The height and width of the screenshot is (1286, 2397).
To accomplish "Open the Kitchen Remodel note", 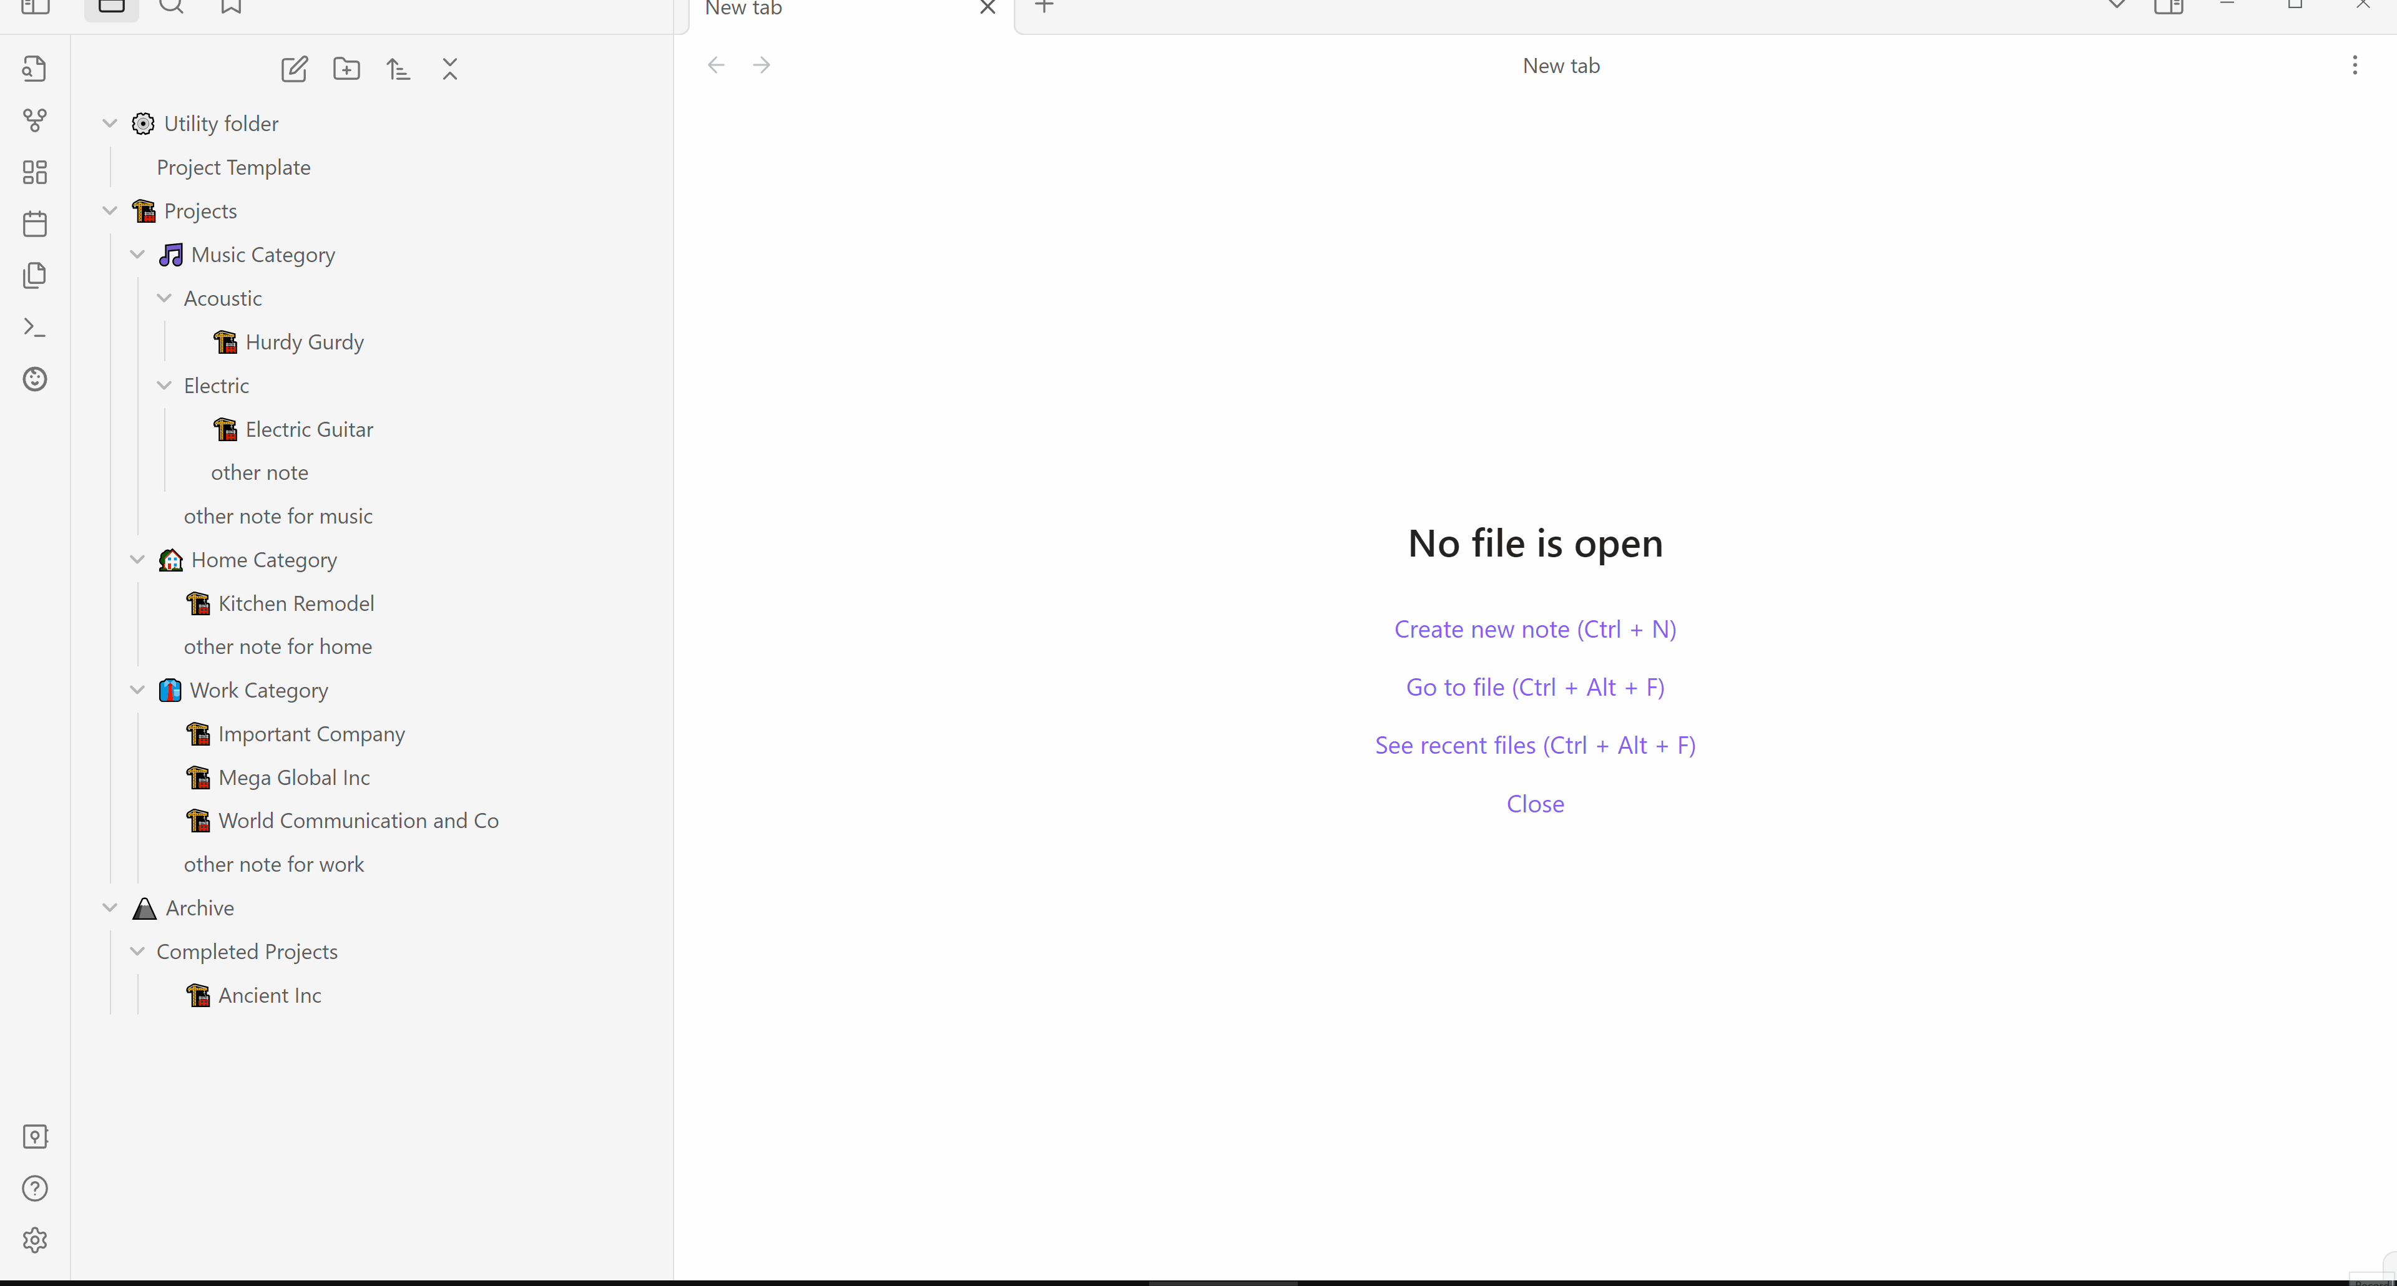I will point(296,603).
